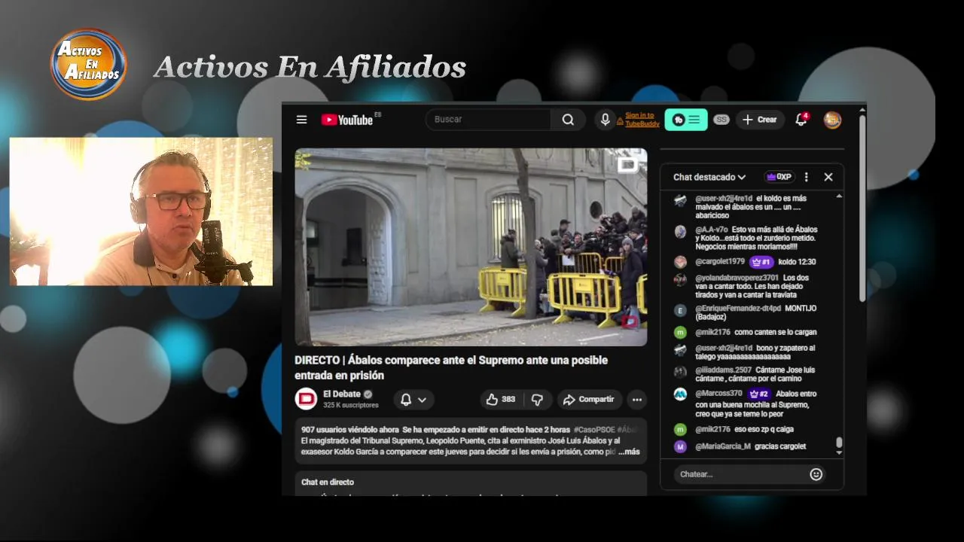This screenshot has height=542, width=964.
Task: Expand subscription notification bell dropdown
Action: [x=413, y=400]
